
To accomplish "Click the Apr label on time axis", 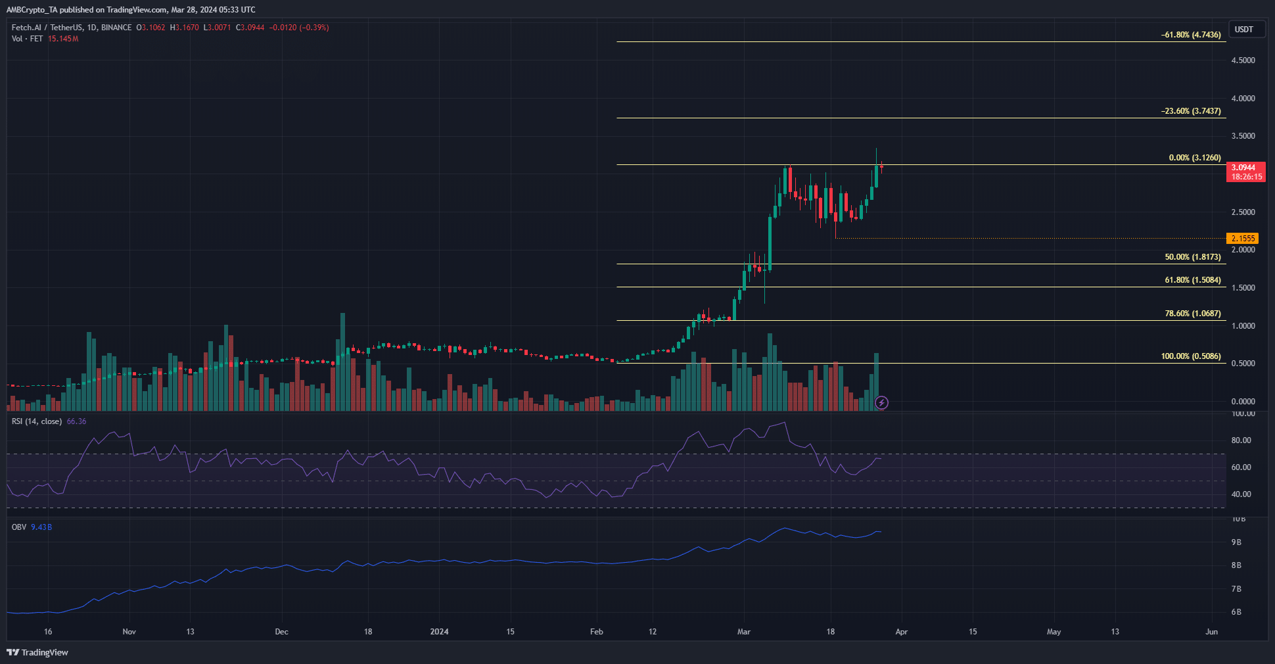I will click(x=902, y=632).
